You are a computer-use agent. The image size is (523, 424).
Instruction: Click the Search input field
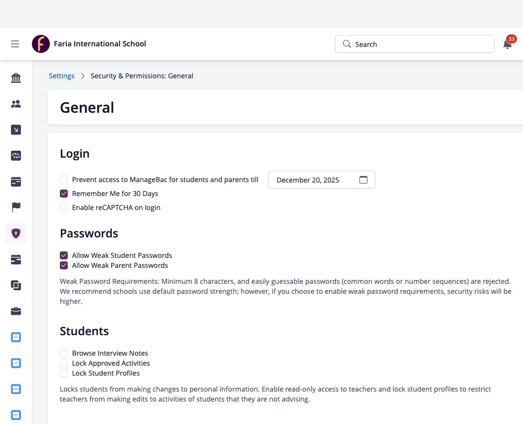pyautogui.click(x=414, y=44)
